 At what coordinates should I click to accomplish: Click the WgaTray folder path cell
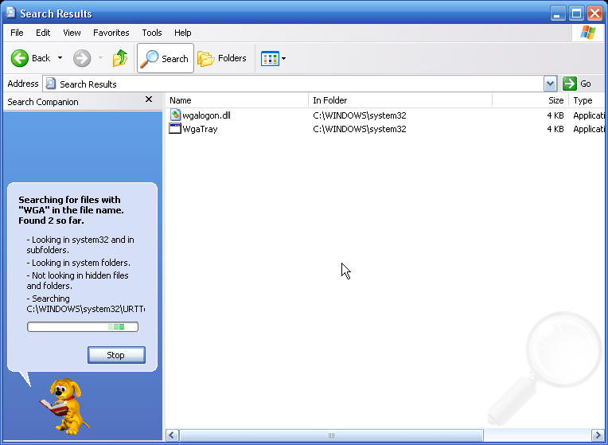click(x=360, y=129)
